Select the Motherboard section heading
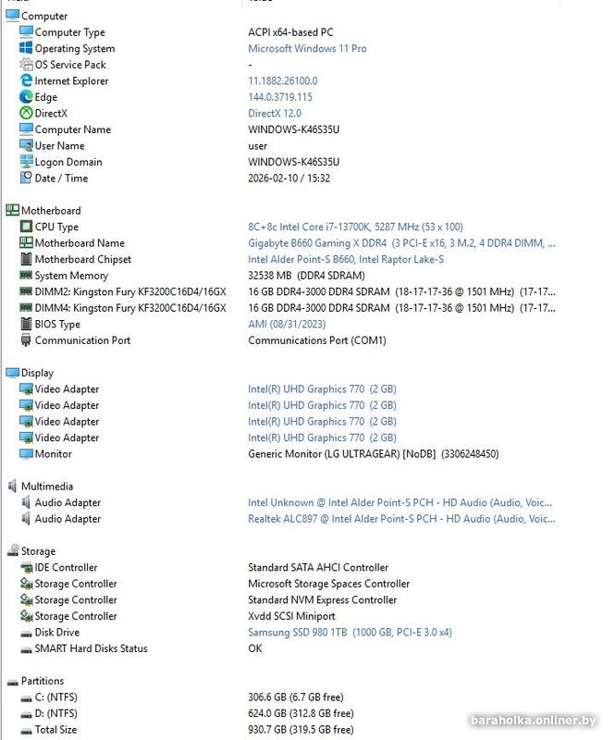The height and width of the screenshot is (740, 615). [51, 210]
